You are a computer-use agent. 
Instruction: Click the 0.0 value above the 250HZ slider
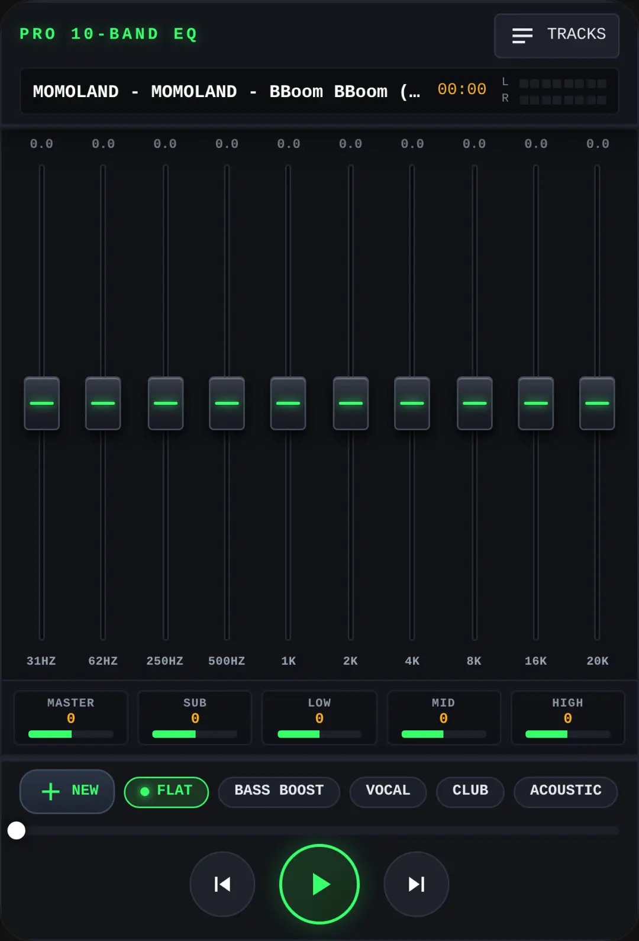165,144
